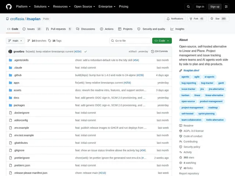
Task: Open the .agents/skills folder
Action: coord(21,60)
